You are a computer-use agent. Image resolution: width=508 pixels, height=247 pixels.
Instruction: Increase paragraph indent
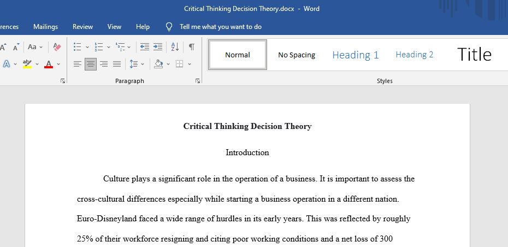[158, 47]
